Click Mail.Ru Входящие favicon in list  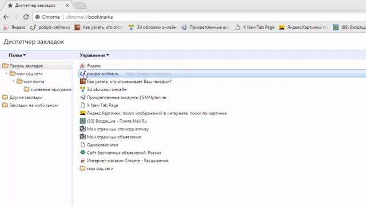pyautogui.click(x=82, y=121)
